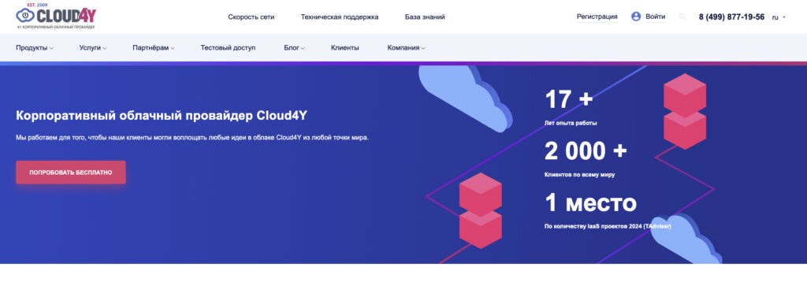Click Войти to log in
The width and height of the screenshot is (807, 286).
pyautogui.click(x=655, y=17)
